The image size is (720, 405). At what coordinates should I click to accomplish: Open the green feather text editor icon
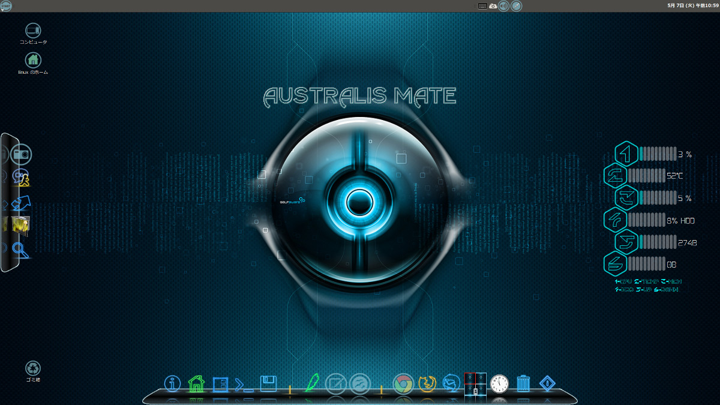coord(312,382)
